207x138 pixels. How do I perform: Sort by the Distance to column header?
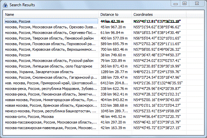[x=115, y=15]
